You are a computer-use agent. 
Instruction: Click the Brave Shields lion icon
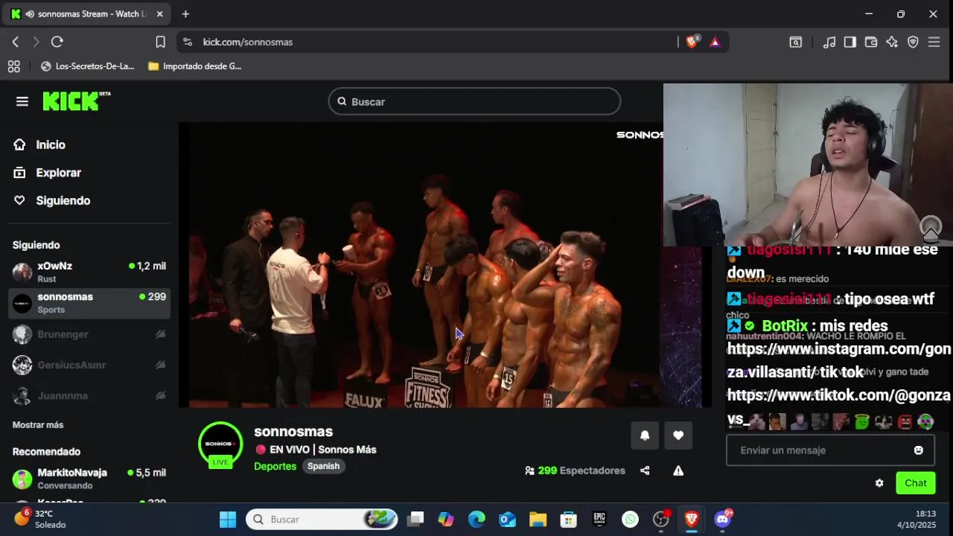point(692,42)
